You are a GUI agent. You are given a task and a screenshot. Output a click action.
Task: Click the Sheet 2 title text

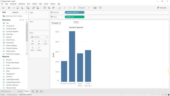56,23
